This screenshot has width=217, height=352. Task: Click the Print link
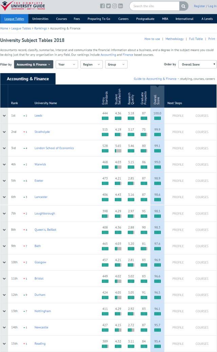click(x=212, y=39)
